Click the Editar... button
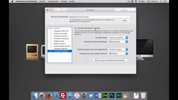The width and height of the screenshot is (178, 100). (125, 21)
